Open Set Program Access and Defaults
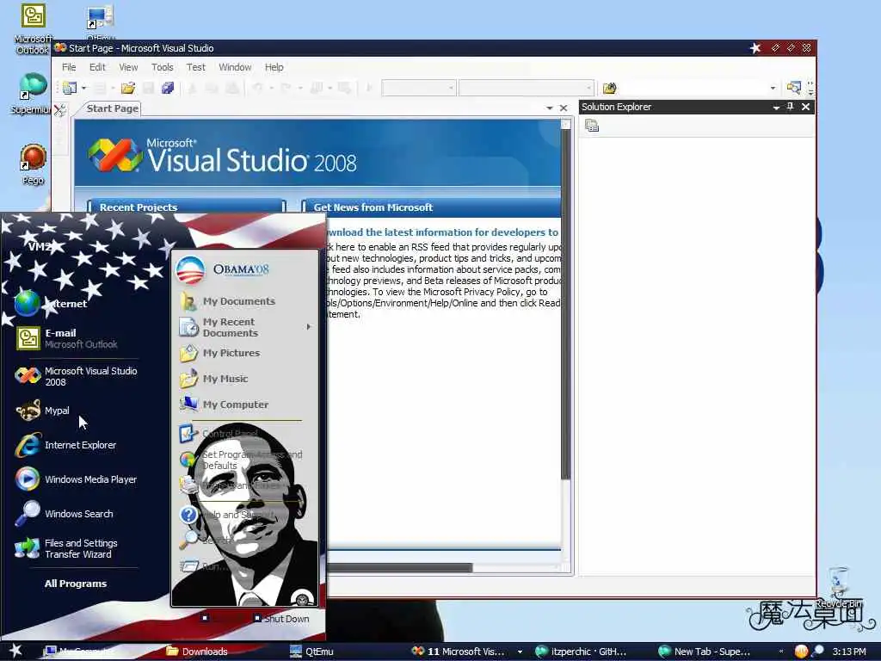Viewport: 881px width, 661px height. click(x=242, y=460)
